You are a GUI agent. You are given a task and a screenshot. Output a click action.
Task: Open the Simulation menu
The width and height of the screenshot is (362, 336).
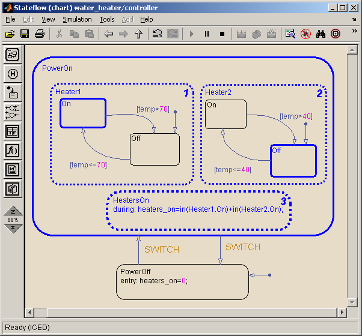pos(77,20)
